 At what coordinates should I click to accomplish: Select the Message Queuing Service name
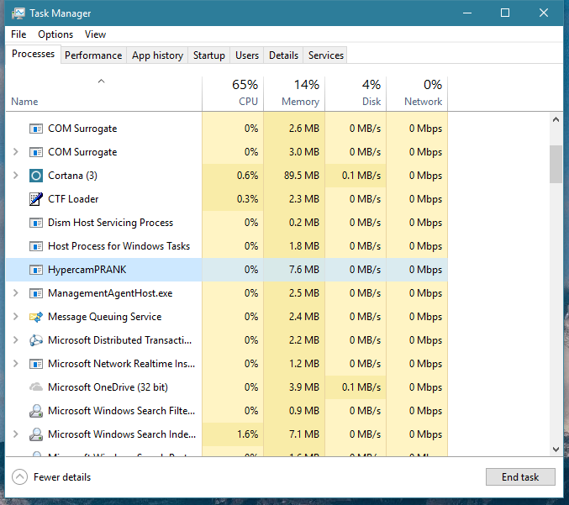point(104,317)
